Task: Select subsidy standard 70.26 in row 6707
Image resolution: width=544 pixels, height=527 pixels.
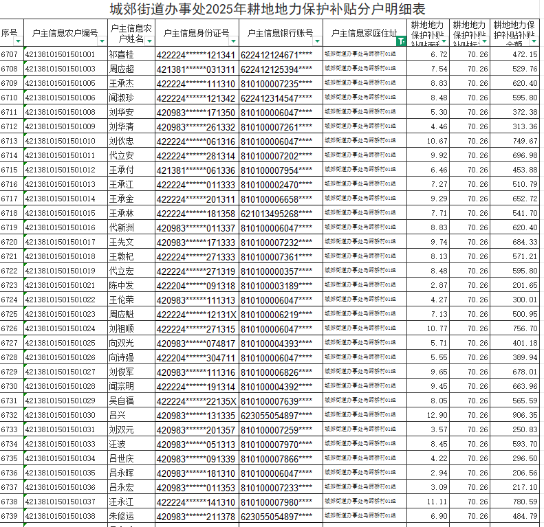Action: 470,54
